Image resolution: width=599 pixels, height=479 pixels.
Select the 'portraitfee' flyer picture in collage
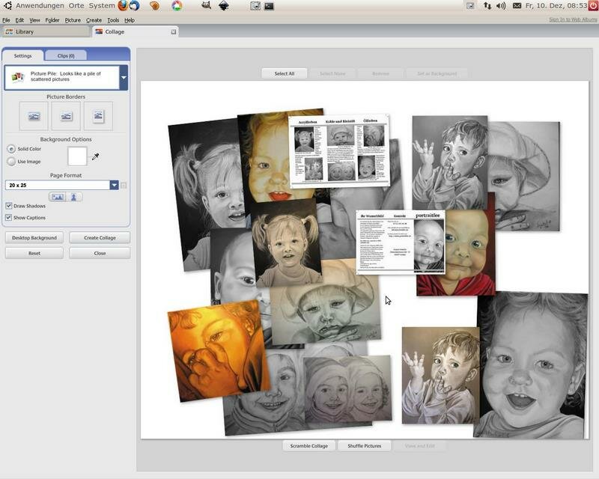401,242
